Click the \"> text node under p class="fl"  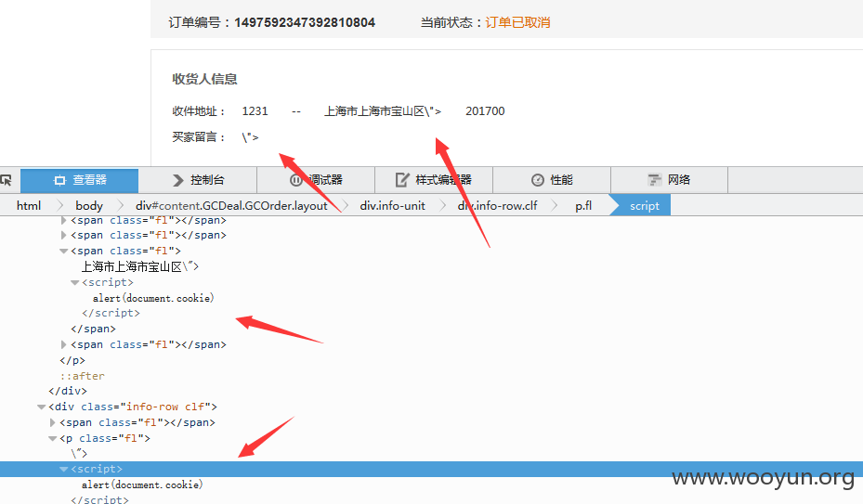coord(79,453)
